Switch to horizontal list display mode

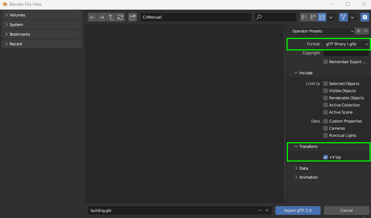pyautogui.click(x=312, y=17)
